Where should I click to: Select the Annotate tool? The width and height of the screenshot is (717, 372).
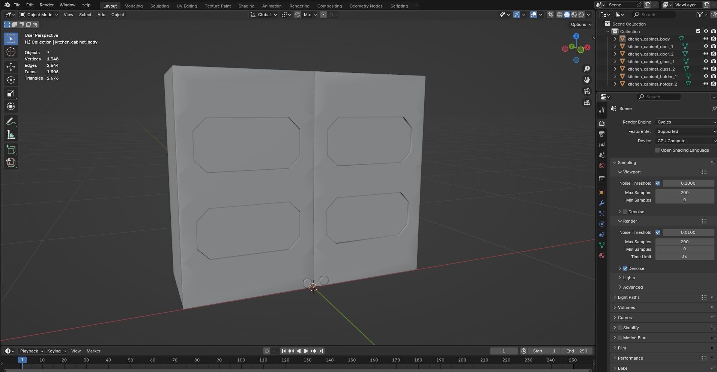[11, 122]
